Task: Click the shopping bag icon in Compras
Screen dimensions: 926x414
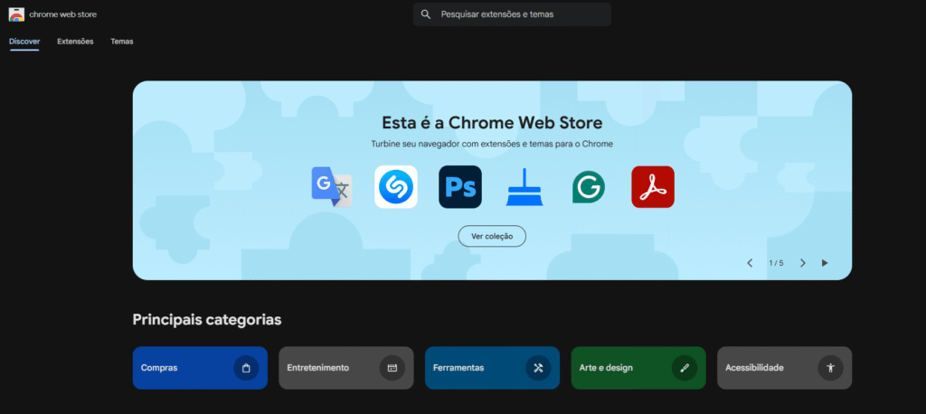Action: [246, 368]
